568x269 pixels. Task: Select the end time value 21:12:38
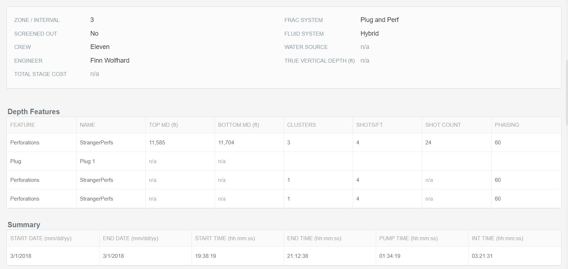298,256
